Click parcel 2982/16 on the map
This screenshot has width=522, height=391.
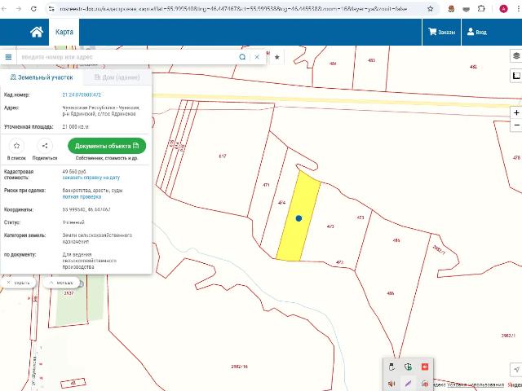(239, 367)
